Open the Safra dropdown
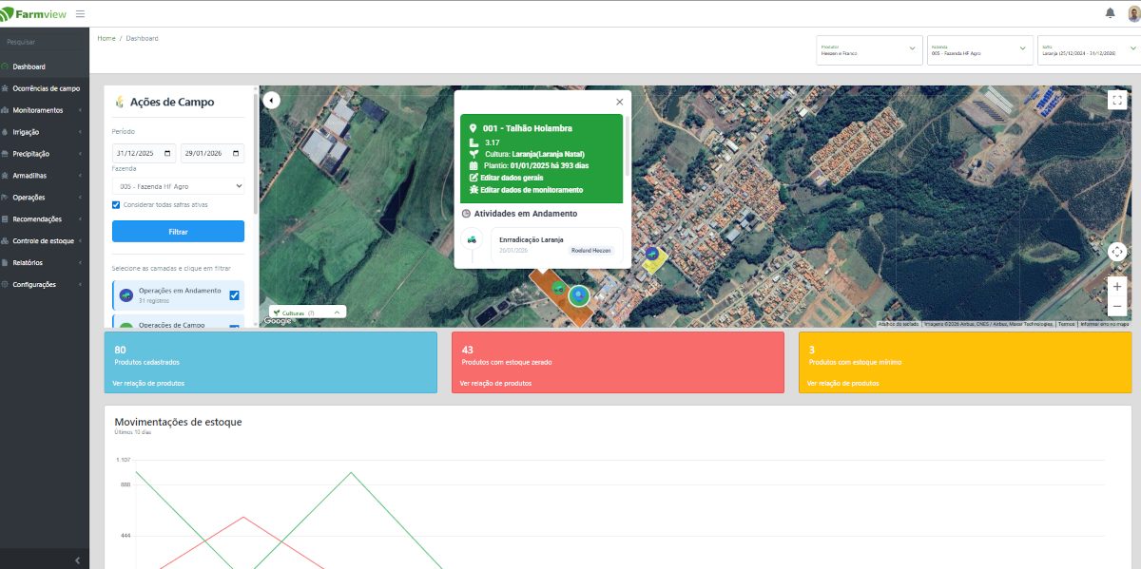Screen dimensions: 1141x569 (1090, 50)
